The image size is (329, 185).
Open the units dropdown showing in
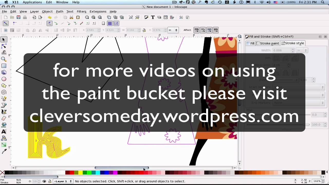[x=173, y=30]
